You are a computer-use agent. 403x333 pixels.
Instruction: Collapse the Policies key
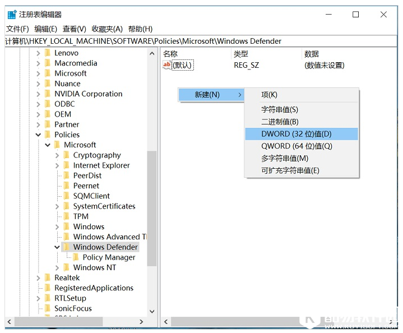pos(38,135)
